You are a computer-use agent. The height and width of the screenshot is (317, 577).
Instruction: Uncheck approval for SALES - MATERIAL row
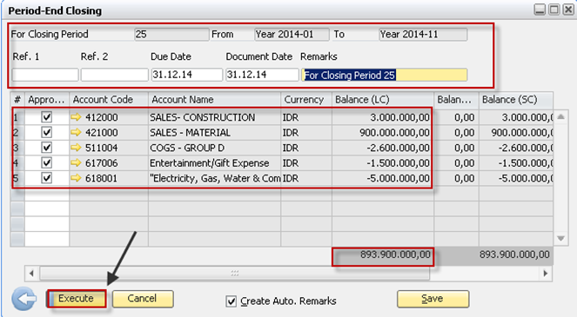[x=47, y=132]
